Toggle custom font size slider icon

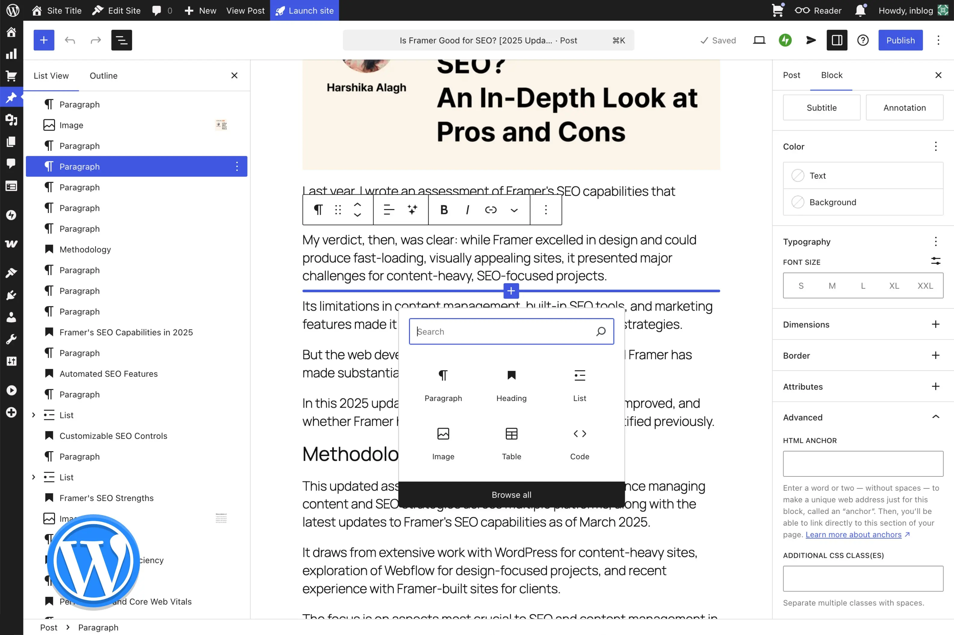(935, 261)
